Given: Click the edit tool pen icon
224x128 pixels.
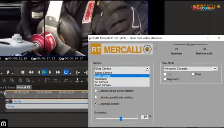Looking at the screenshot, I should [77, 80].
